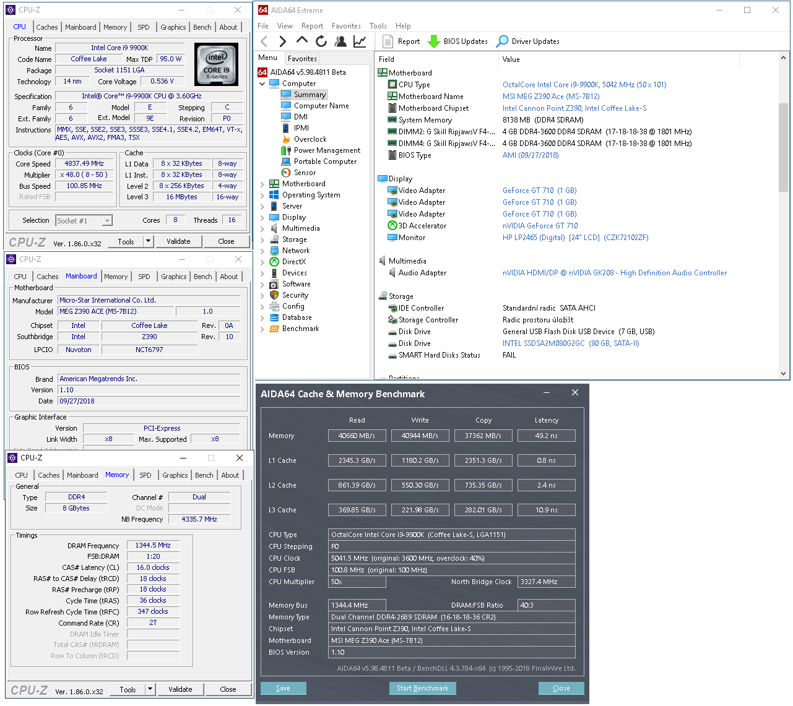The height and width of the screenshot is (706, 793).
Task: Expand the Benchmark tree node
Action: tap(262, 329)
